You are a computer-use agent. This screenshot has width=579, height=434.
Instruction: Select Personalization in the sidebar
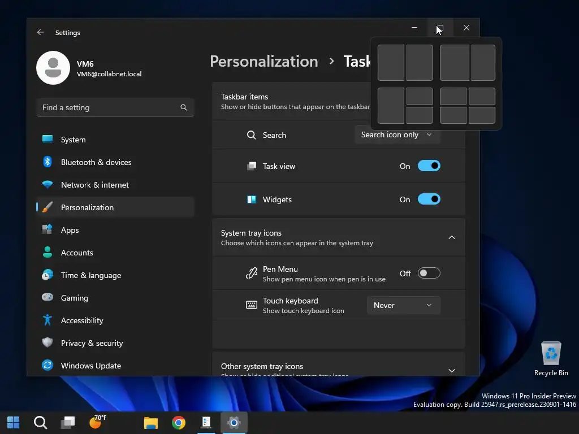[115, 207]
